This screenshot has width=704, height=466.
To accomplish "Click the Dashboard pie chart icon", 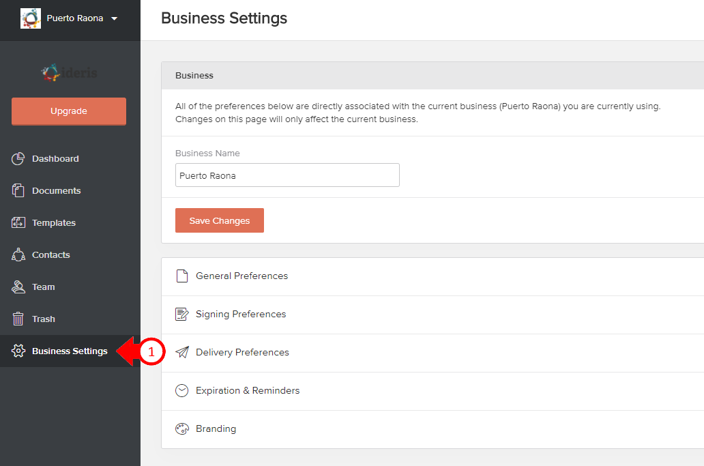I will tap(18, 159).
